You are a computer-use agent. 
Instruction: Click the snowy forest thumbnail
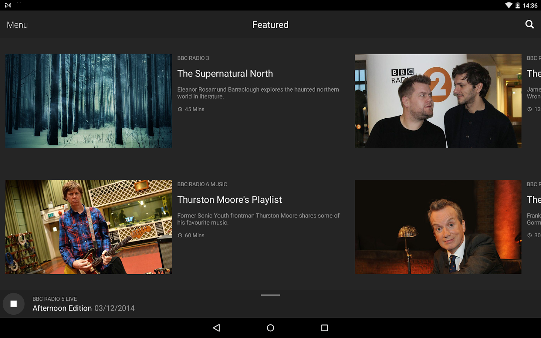click(x=89, y=101)
